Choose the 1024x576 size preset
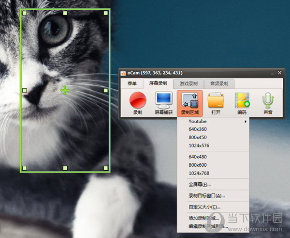The height and width of the screenshot is (238, 290). click(x=199, y=145)
